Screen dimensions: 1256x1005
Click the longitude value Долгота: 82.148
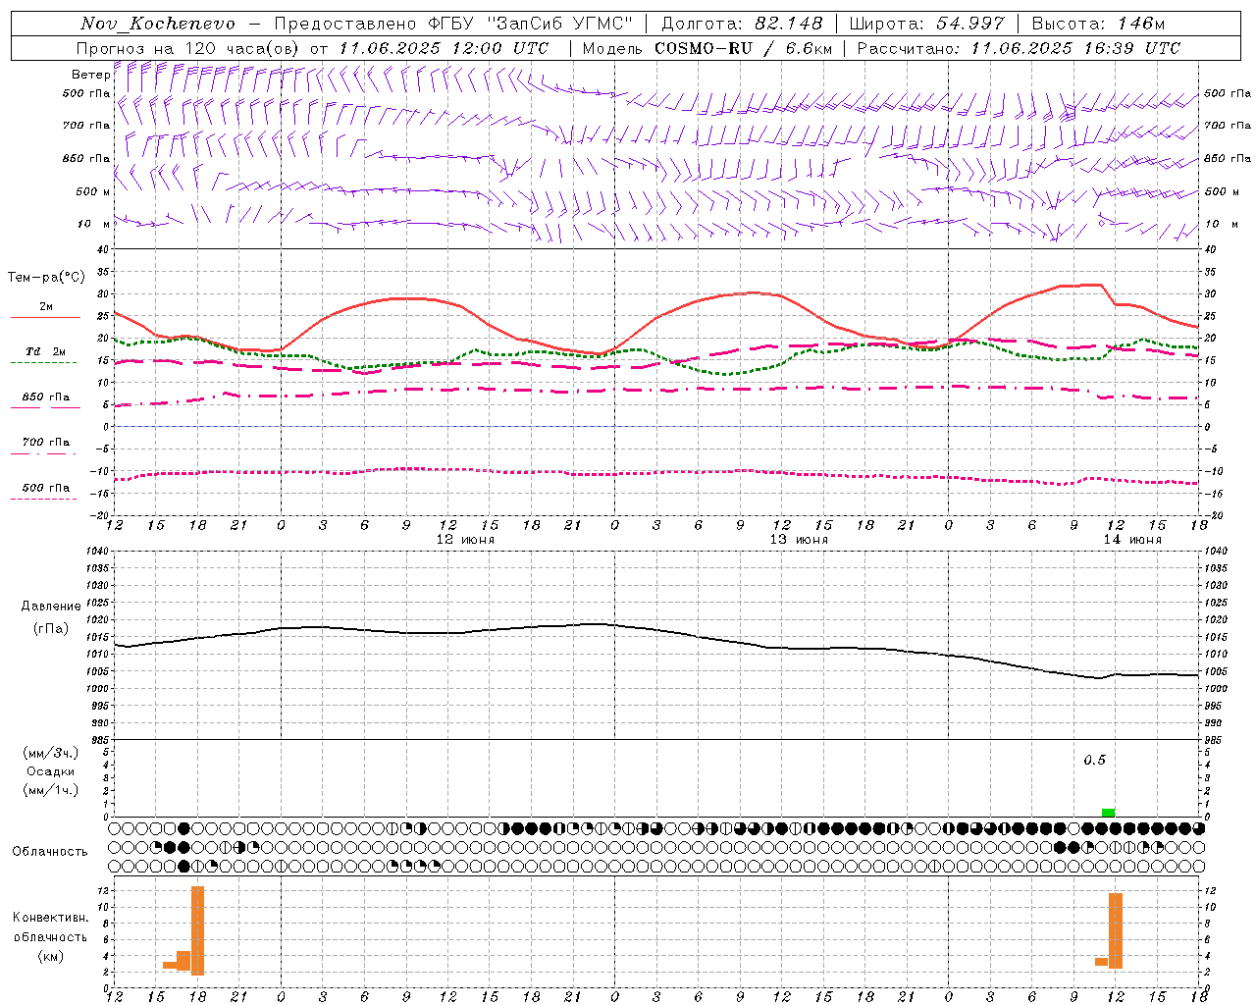click(x=742, y=24)
